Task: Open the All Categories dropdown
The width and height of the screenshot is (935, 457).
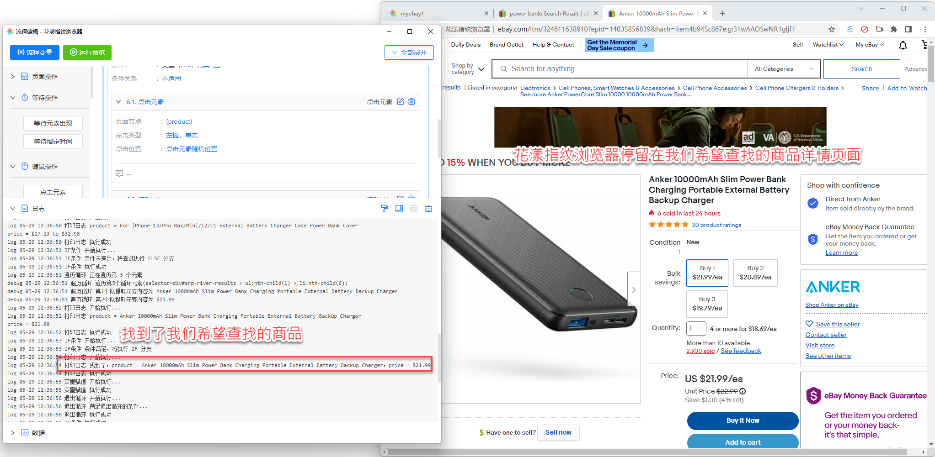Action: click(x=785, y=69)
